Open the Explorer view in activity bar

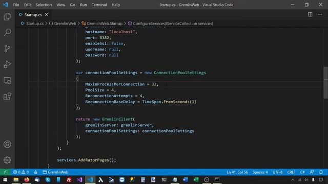(7, 16)
